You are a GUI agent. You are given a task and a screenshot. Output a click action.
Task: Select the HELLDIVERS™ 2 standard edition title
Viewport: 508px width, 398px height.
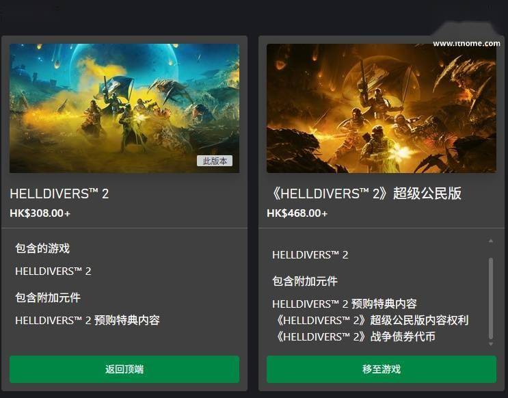click(59, 194)
